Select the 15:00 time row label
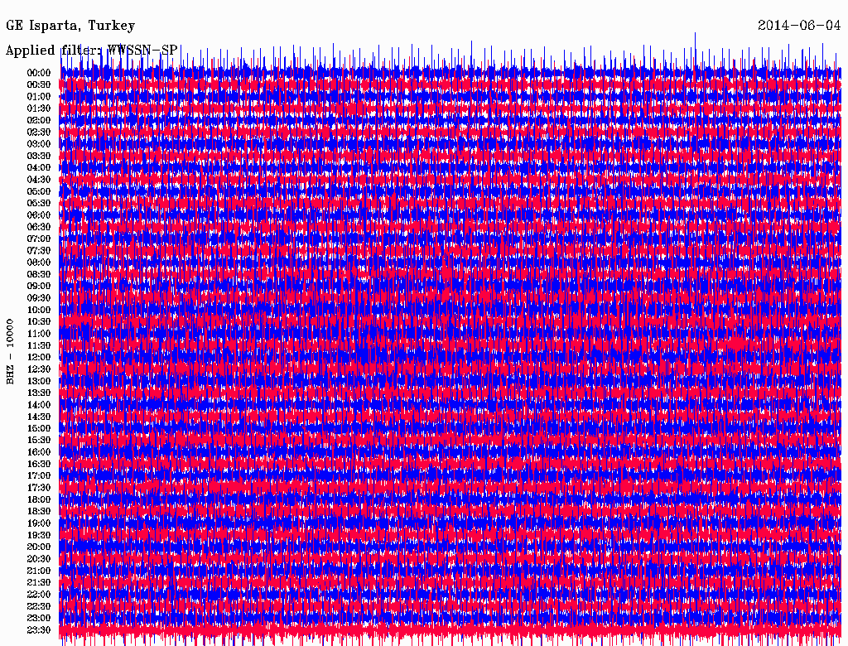This screenshot has width=848, height=646. click(39, 428)
